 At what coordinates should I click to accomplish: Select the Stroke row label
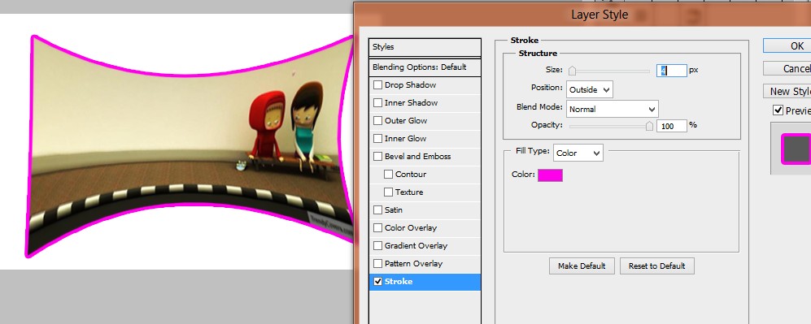pos(399,282)
